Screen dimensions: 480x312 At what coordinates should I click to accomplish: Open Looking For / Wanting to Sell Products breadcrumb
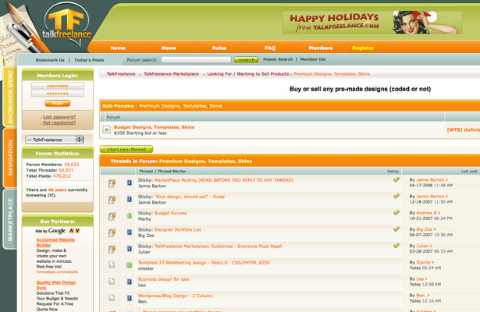(x=248, y=74)
